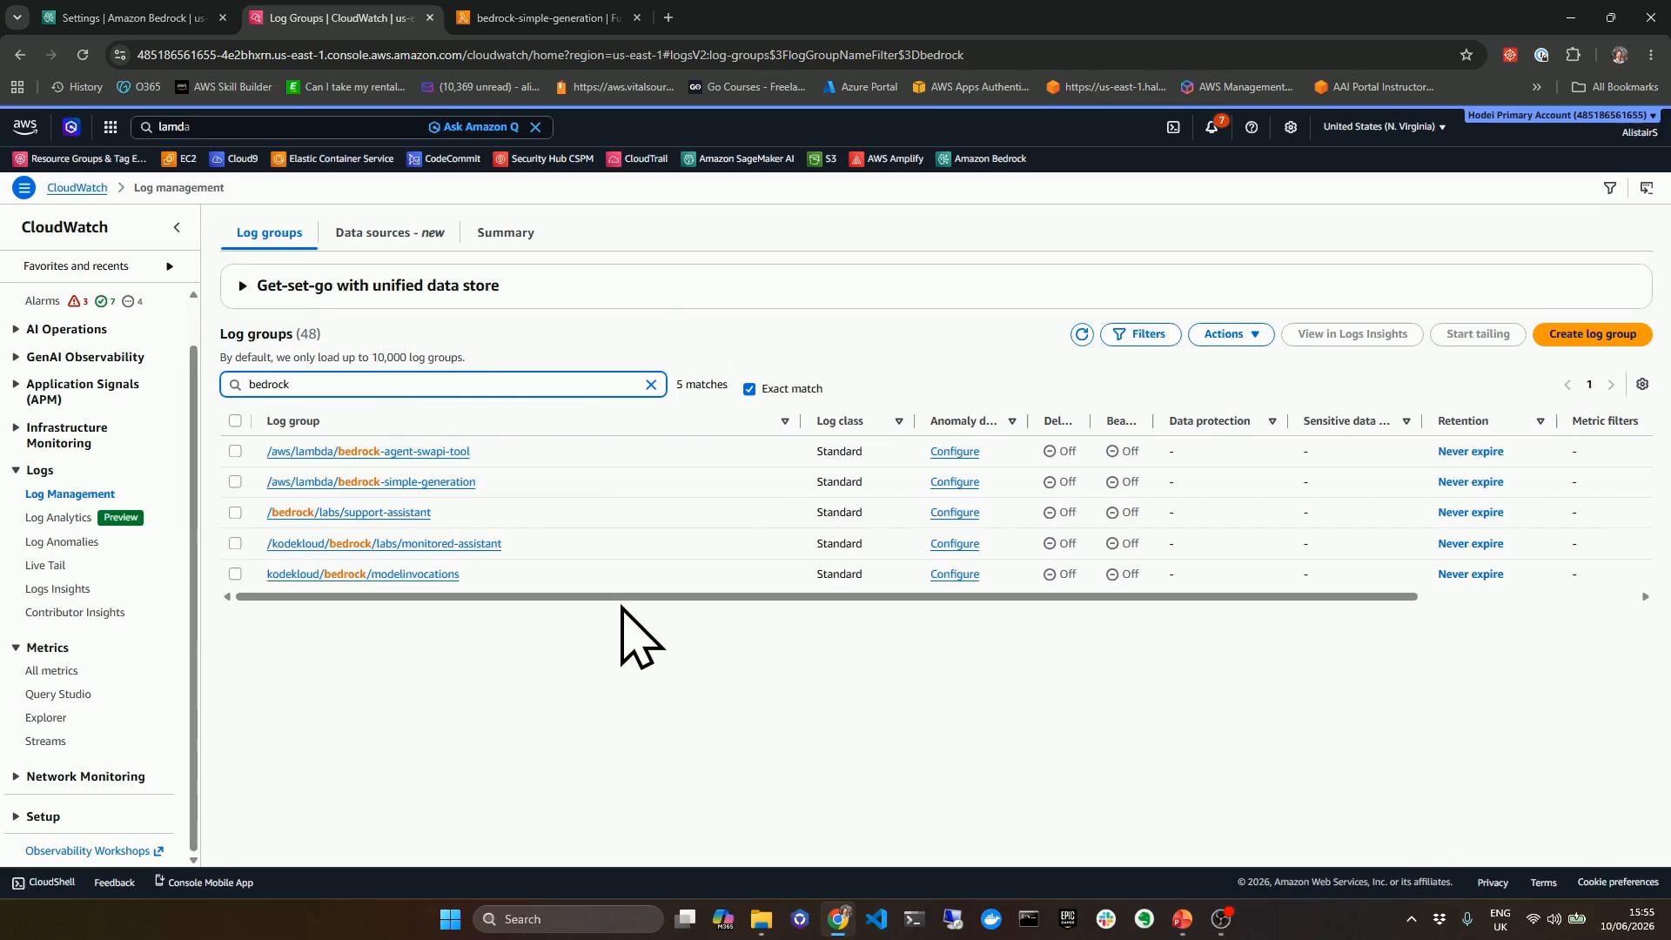1671x940 pixels.
Task: Open the AWS services grid menu
Action: (x=111, y=127)
